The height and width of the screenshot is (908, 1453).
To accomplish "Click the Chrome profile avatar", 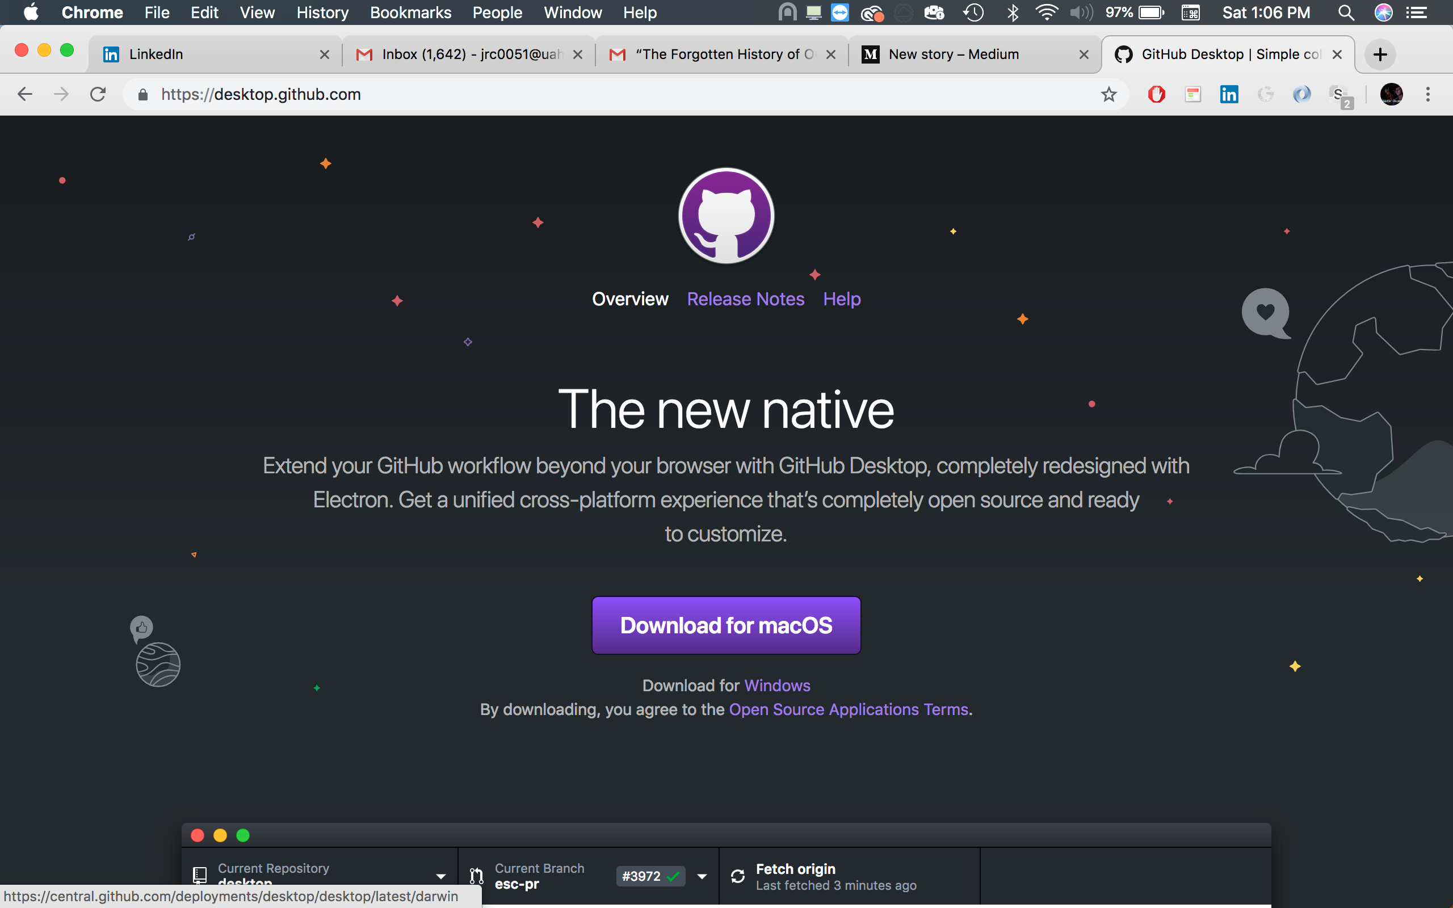I will [x=1391, y=94].
